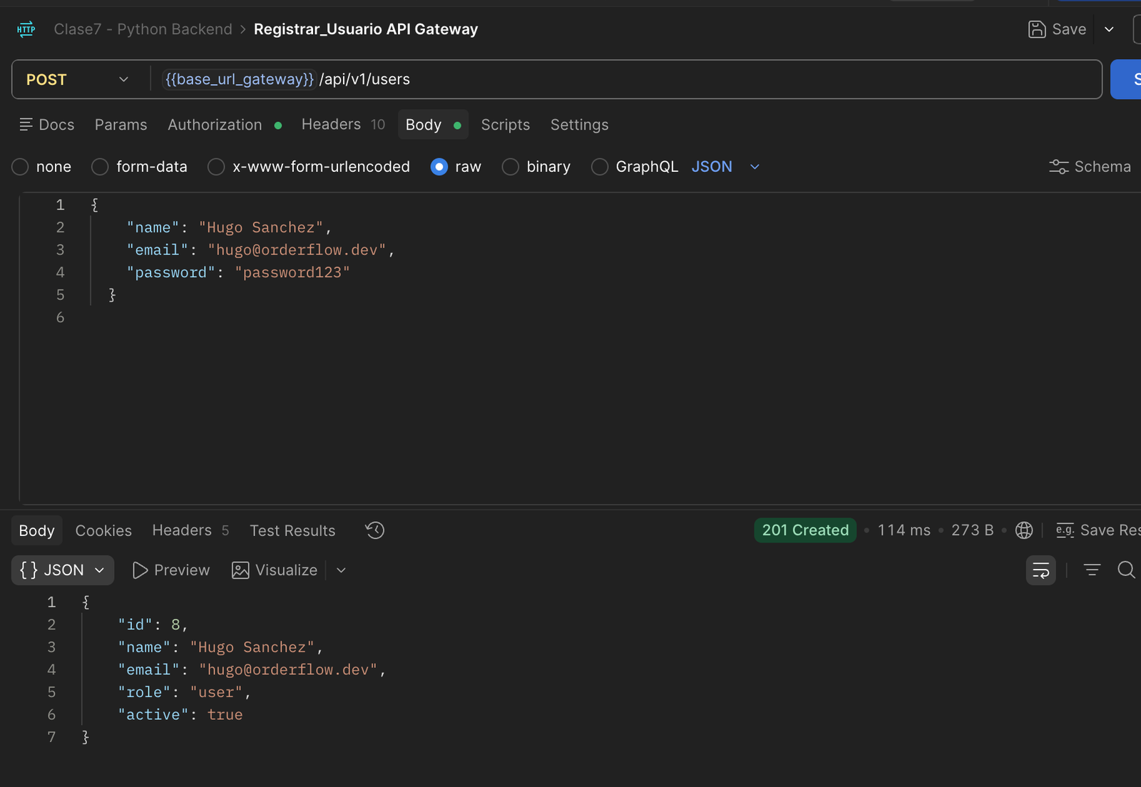Switch to response Body tab
The width and height of the screenshot is (1141, 787).
pos(37,530)
